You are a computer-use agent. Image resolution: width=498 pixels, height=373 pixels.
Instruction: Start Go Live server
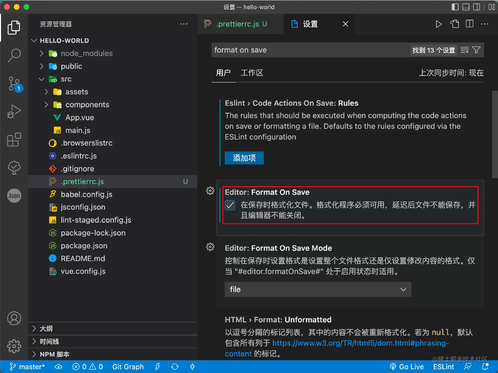click(x=407, y=367)
